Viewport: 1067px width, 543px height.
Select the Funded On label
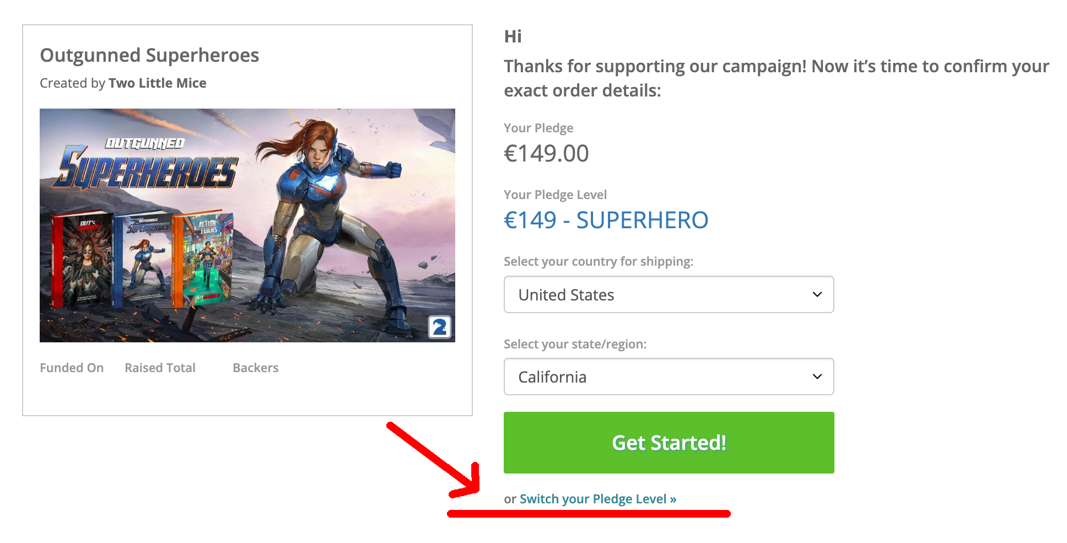[72, 368]
